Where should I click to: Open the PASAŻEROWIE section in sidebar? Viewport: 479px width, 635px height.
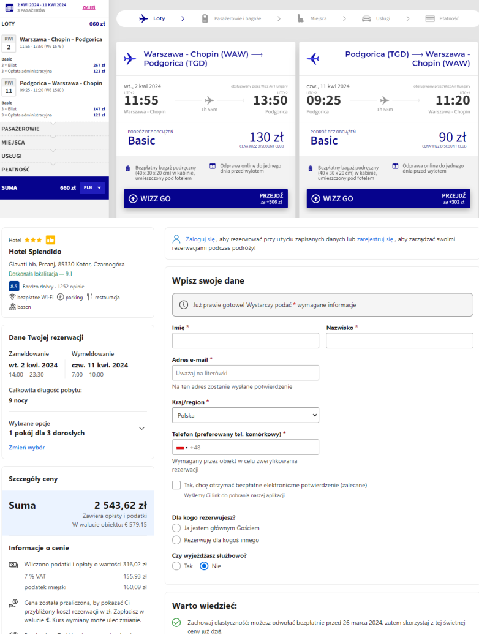(x=55, y=129)
